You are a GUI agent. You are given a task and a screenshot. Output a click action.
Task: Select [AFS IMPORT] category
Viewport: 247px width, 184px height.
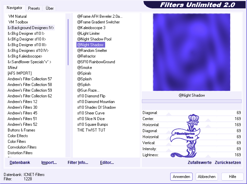(x=20, y=73)
